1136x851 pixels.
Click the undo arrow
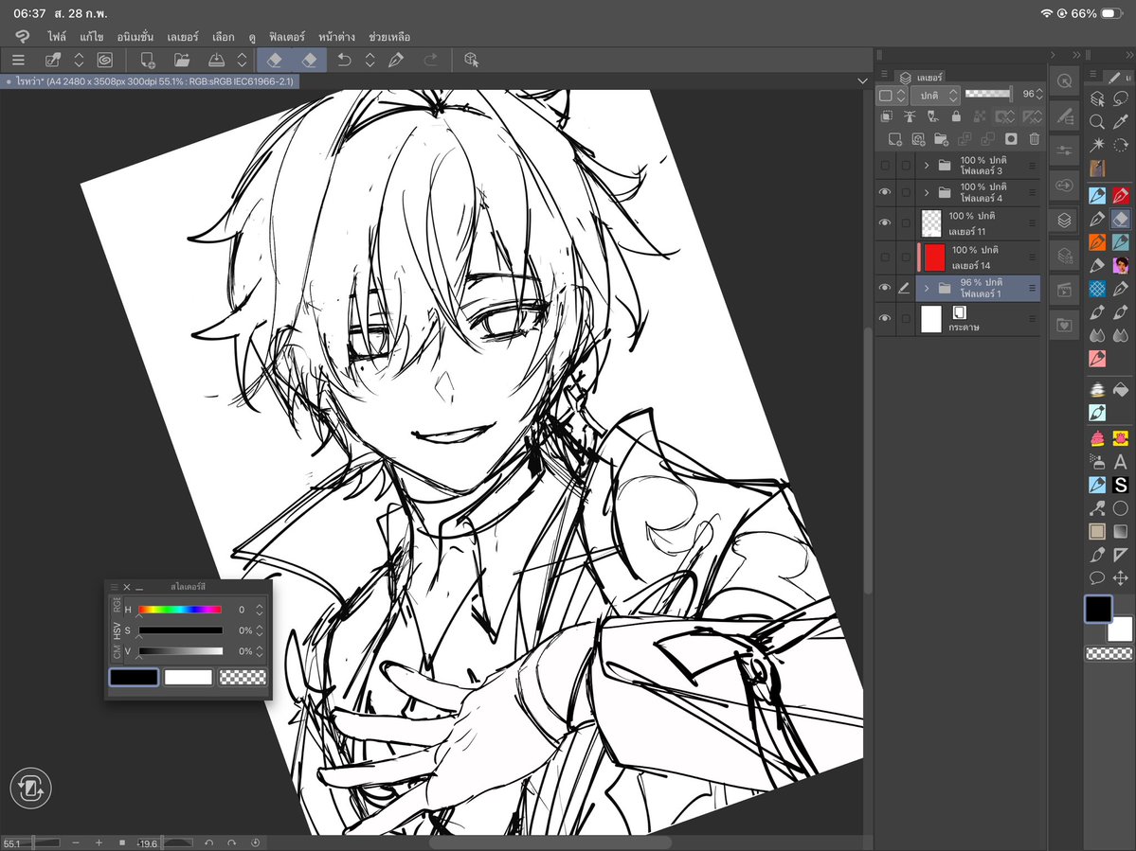(344, 60)
